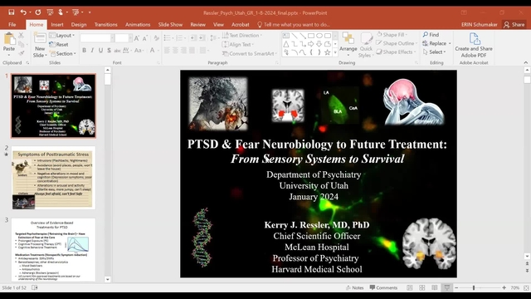Click the Undo icon
531x299 pixels.
click(23, 12)
